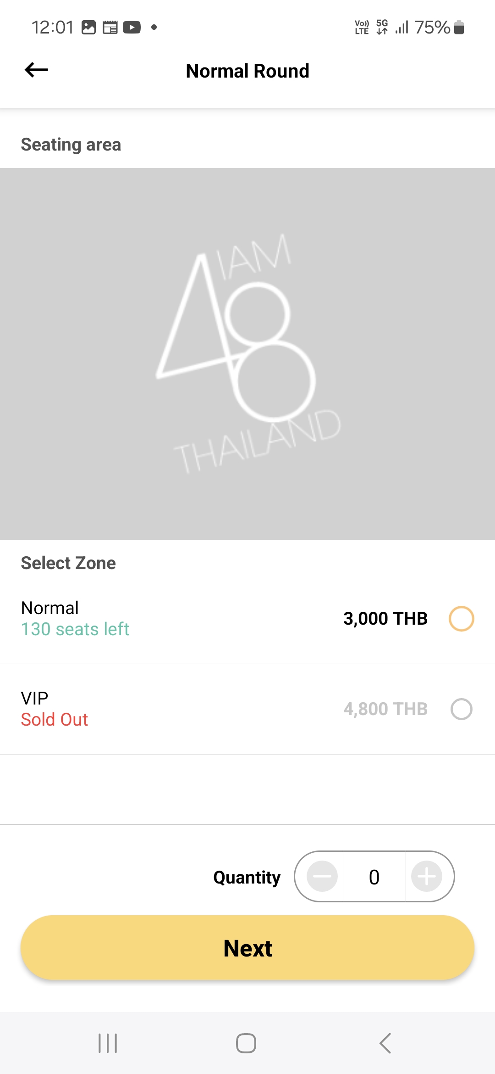The image size is (495, 1074).
Task: Open Android recent apps button
Action: [x=108, y=1043]
